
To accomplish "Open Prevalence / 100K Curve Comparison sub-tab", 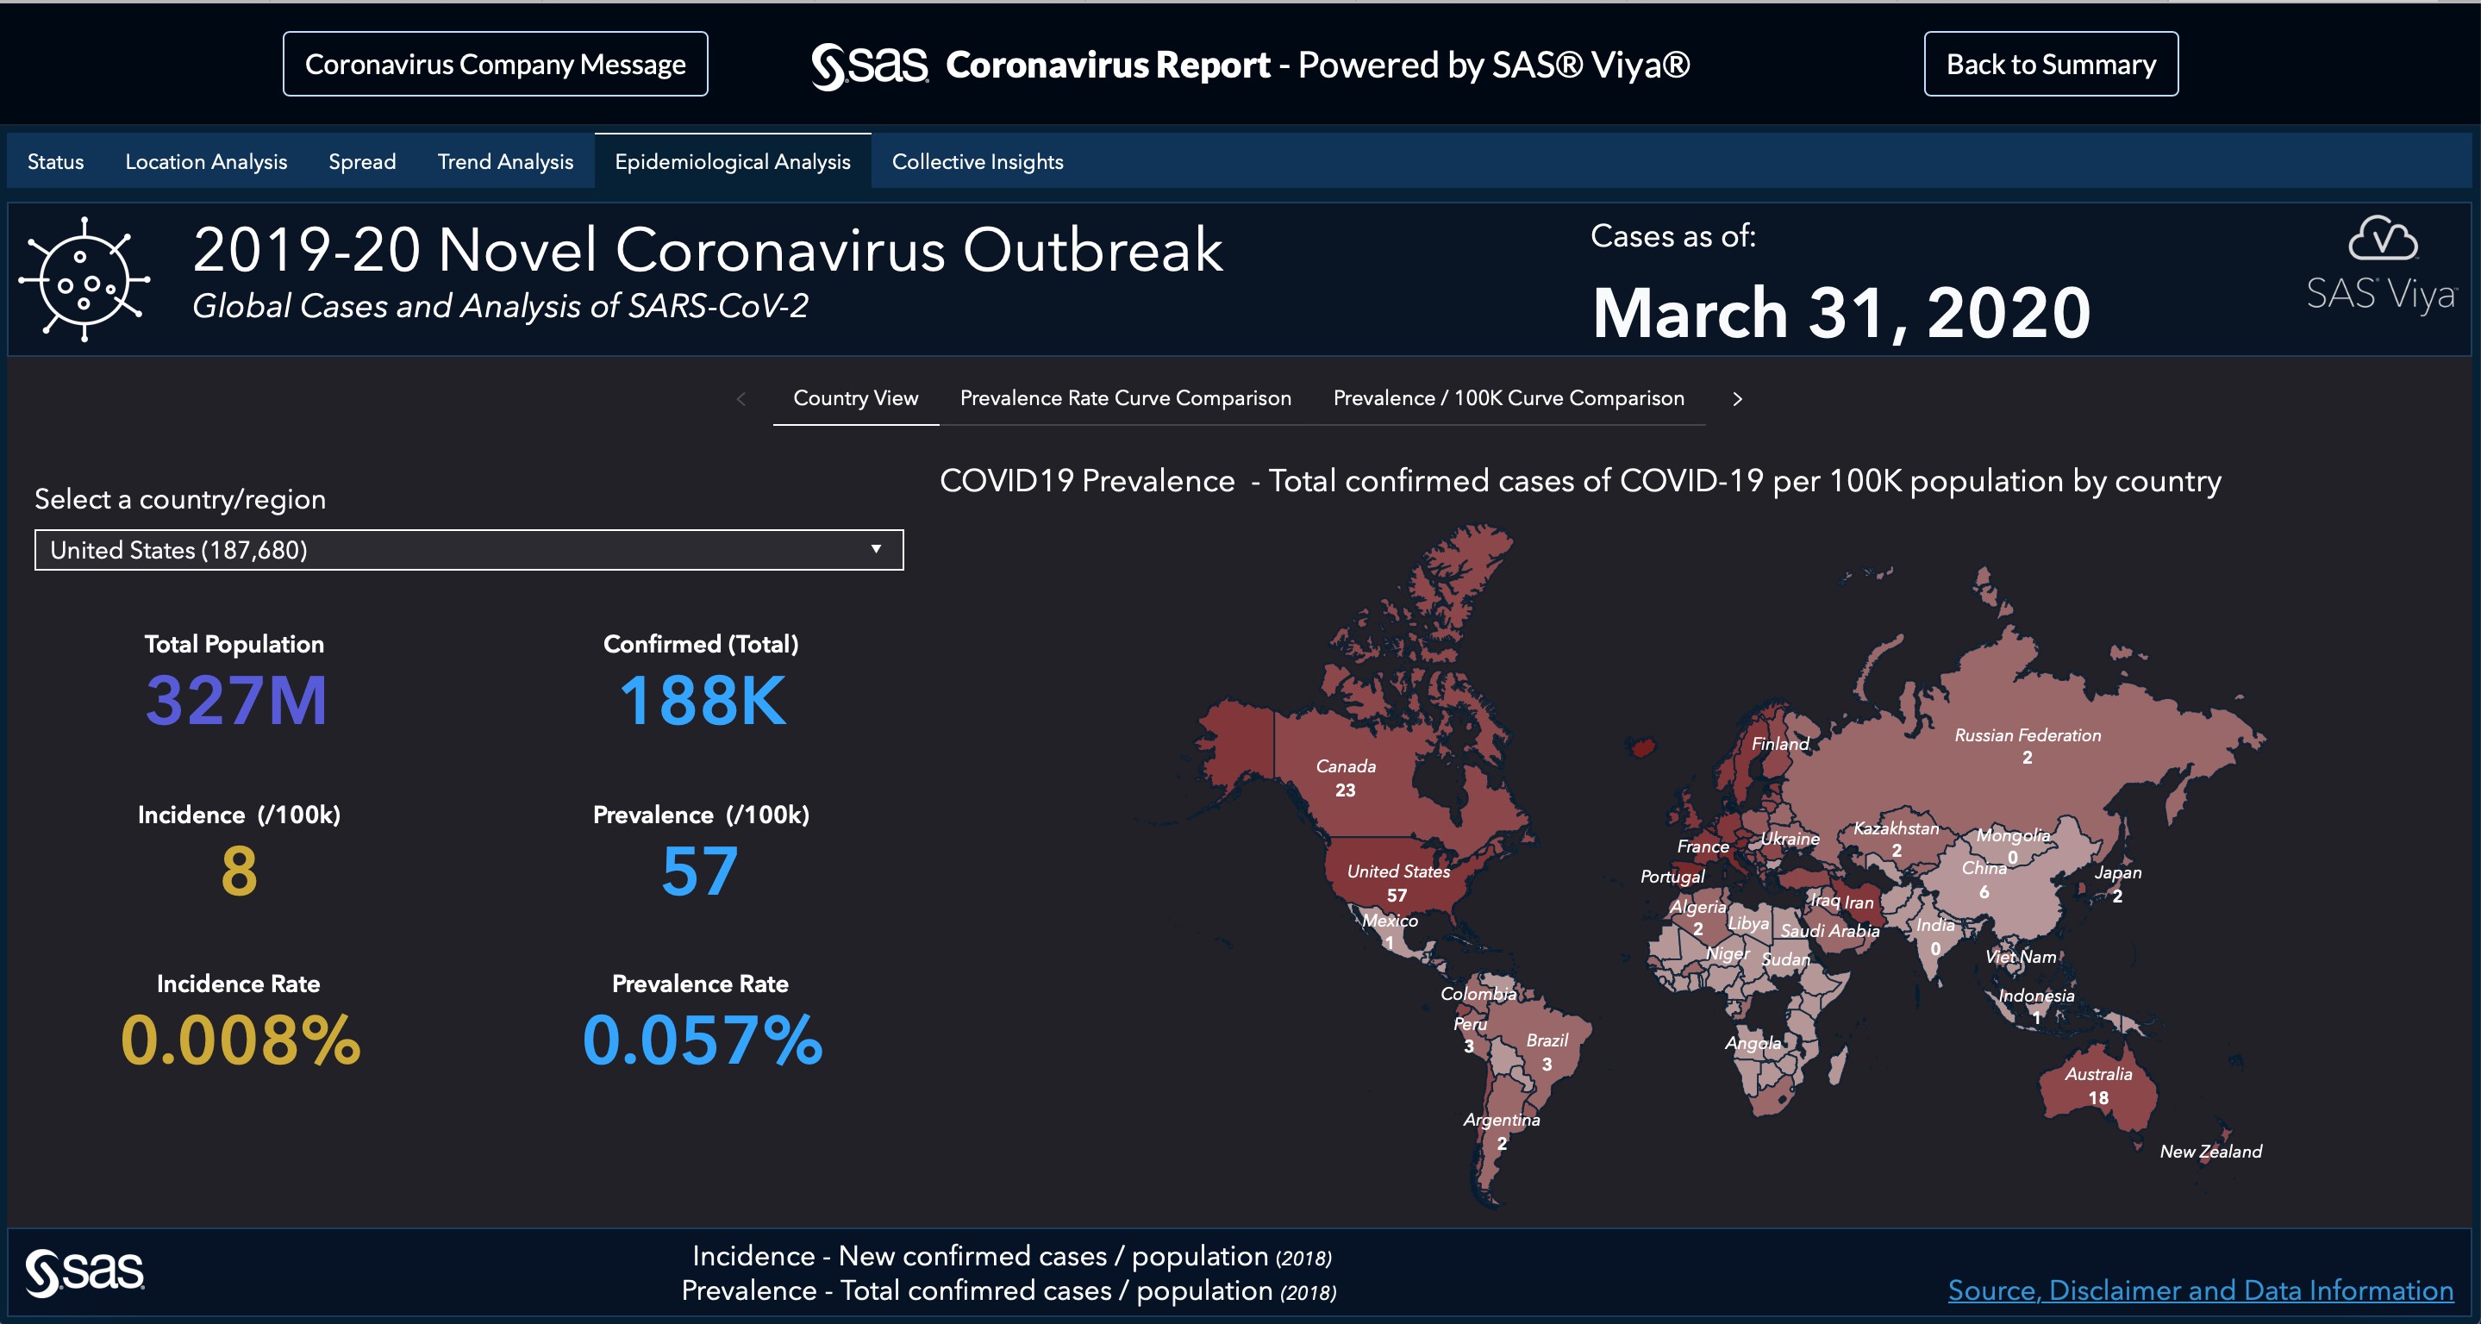I will tap(1509, 397).
